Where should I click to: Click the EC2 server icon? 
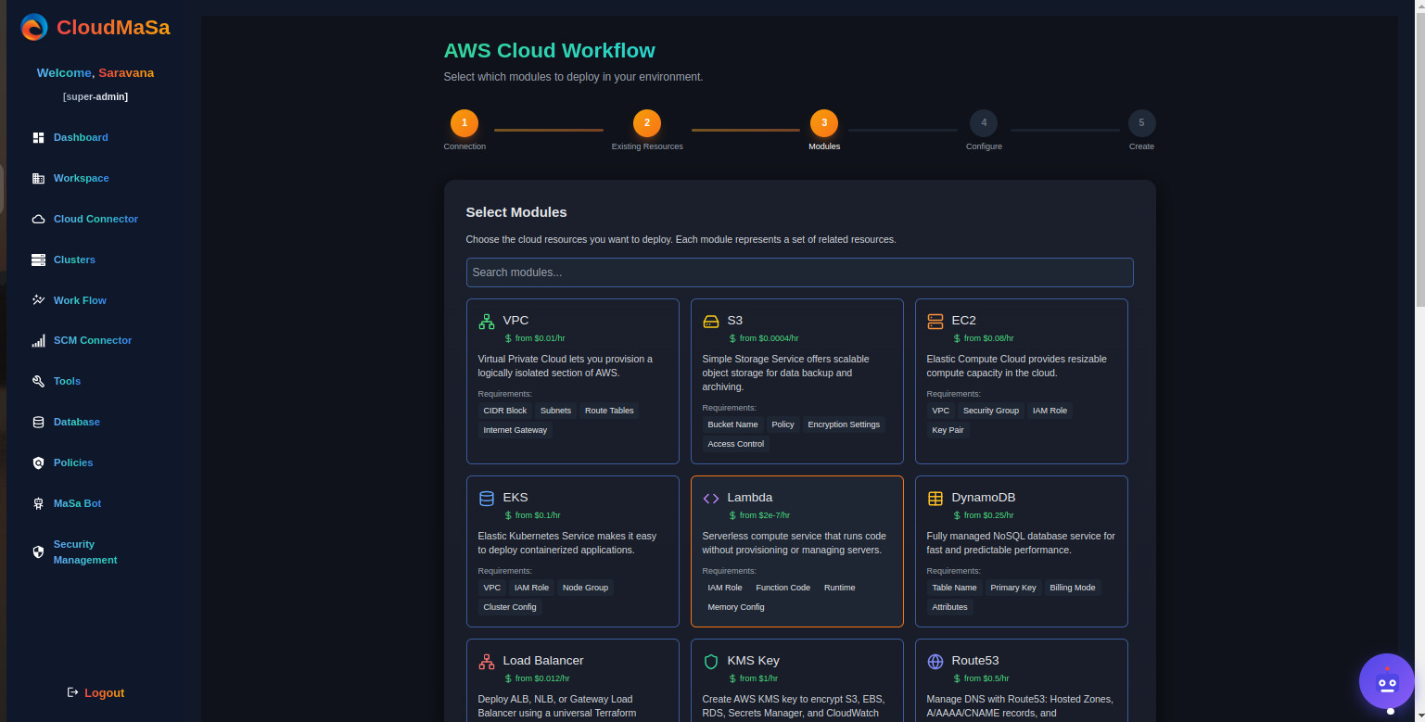(x=935, y=322)
